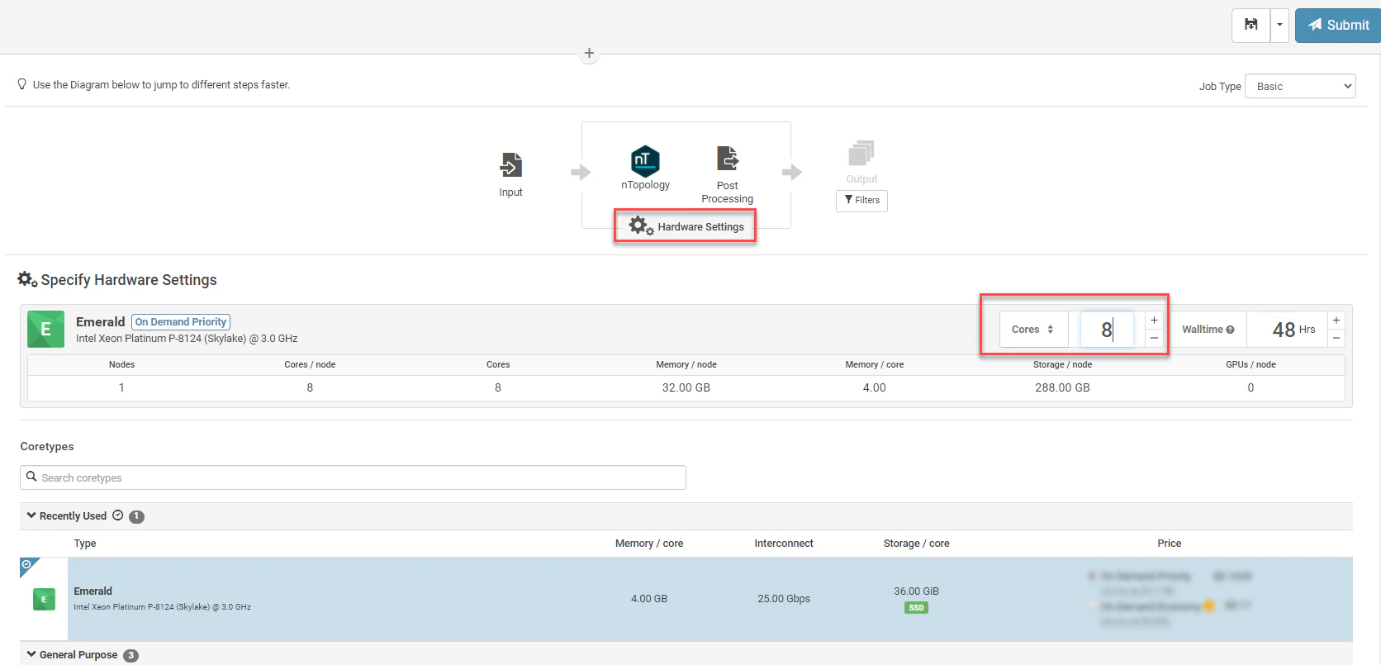Click the Price column header
This screenshot has height=665, width=1381.
pos(1170,544)
